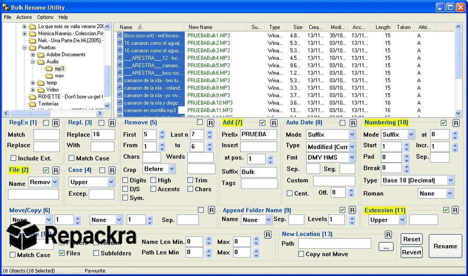Click the New Name column header
The width and height of the screenshot is (468, 276).
pos(216,27)
